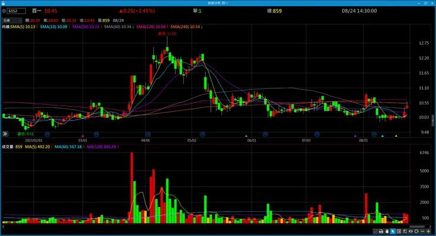Click the circular refresh icon
Viewport: 436px width, 236px height.
point(416,231)
